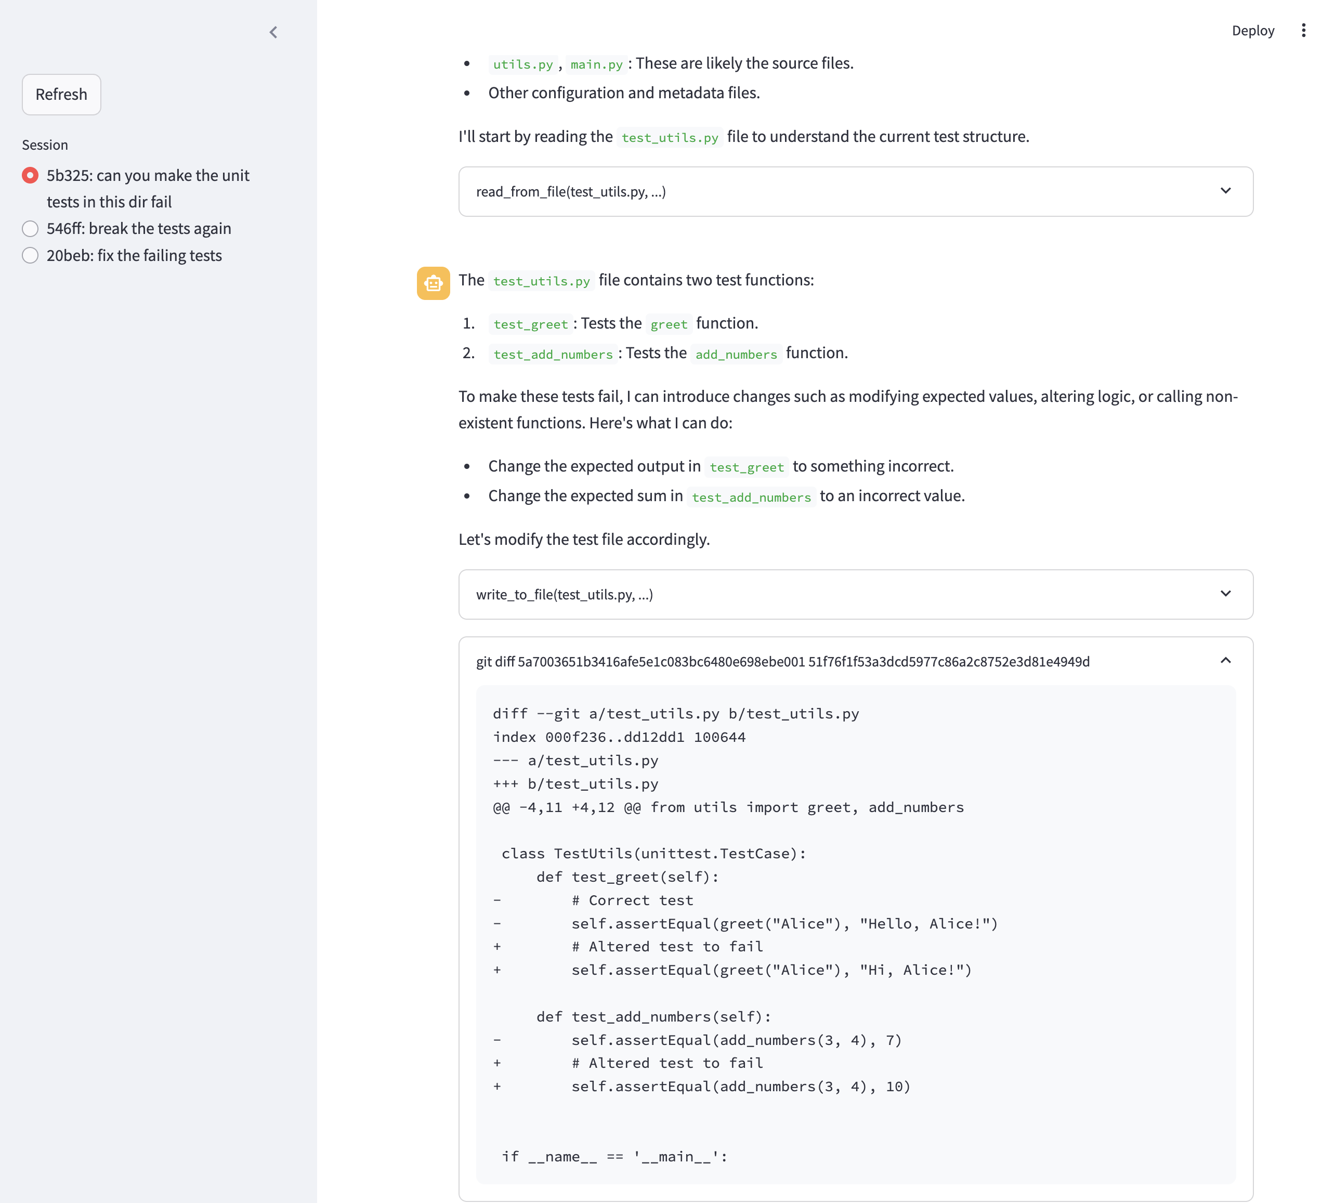Click the read_from_file icon
The height and width of the screenshot is (1203, 1335).
[x=1226, y=189]
